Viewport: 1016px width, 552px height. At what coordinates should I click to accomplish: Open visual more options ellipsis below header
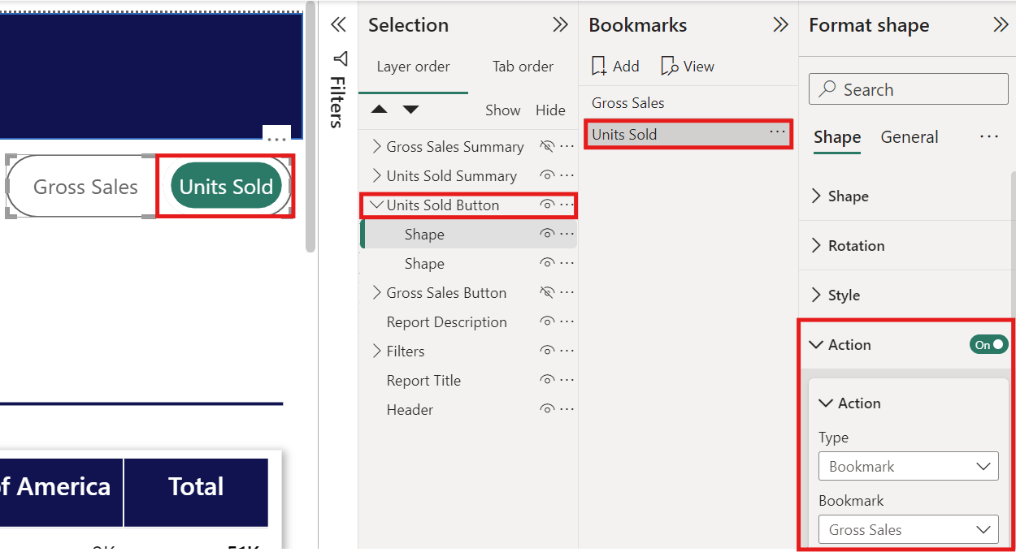pos(276,139)
